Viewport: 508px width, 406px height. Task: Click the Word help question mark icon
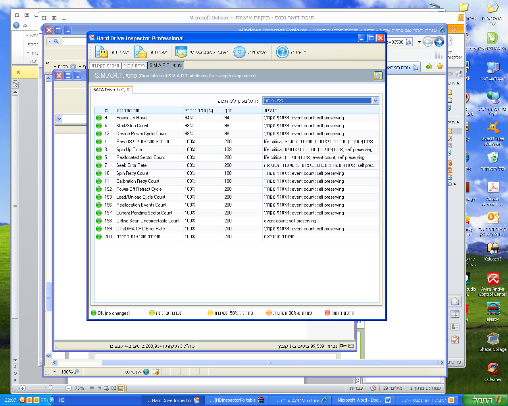16,25
